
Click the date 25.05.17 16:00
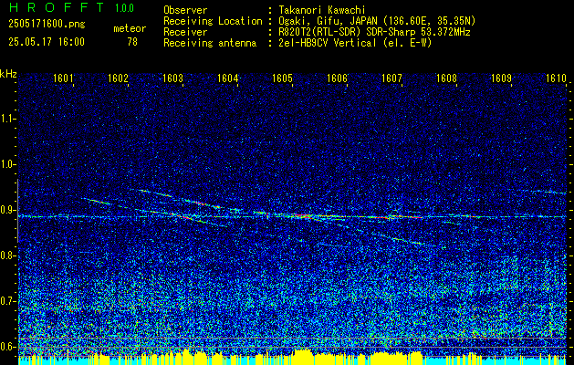point(47,42)
